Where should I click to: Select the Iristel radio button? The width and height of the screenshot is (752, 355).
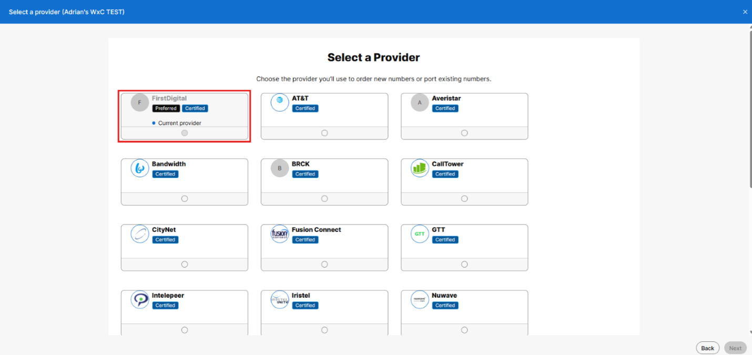tap(324, 330)
